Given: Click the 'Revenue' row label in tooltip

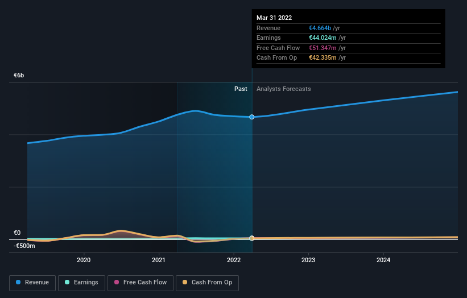Looking at the screenshot, I should [x=268, y=28].
